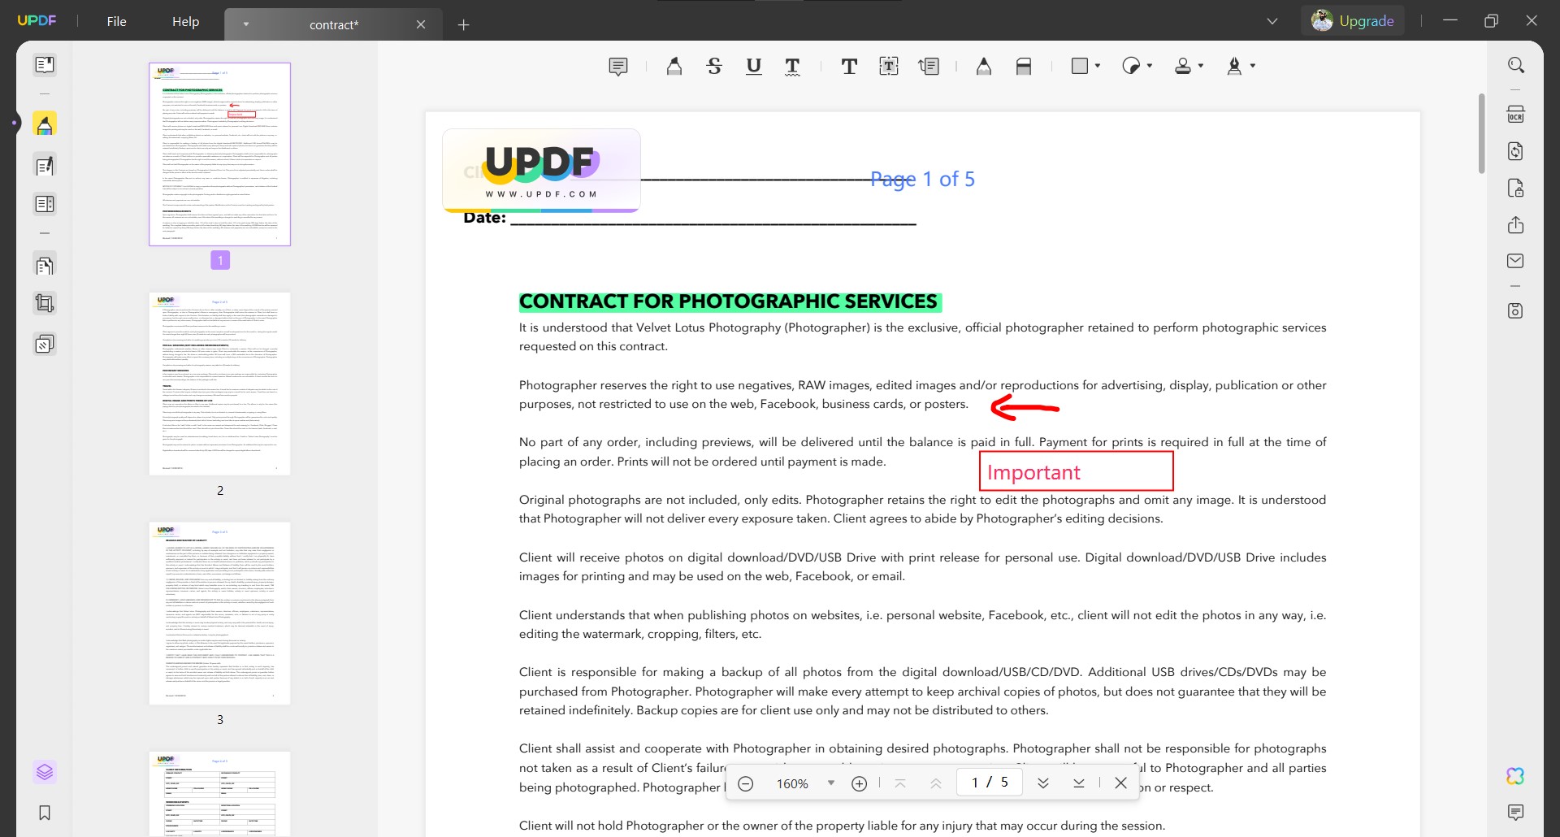Open the File menu
The width and height of the screenshot is (1560, 837).
point(116,21)
